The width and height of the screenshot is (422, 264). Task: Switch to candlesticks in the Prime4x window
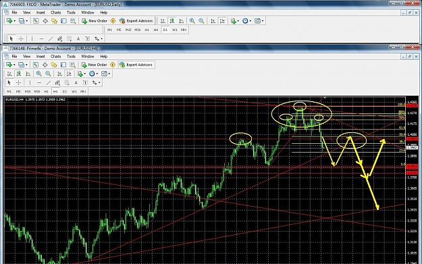click(x=19, y=74)
